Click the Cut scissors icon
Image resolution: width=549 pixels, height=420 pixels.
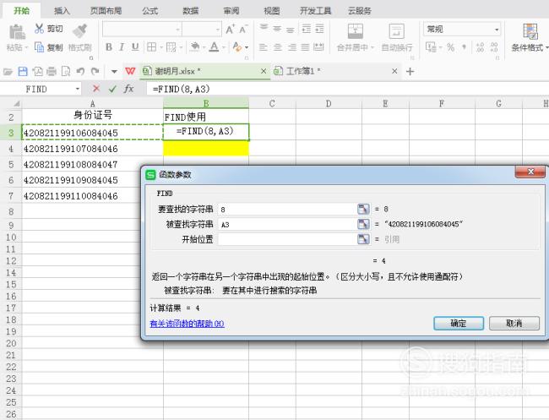click(x=39, y=29)
